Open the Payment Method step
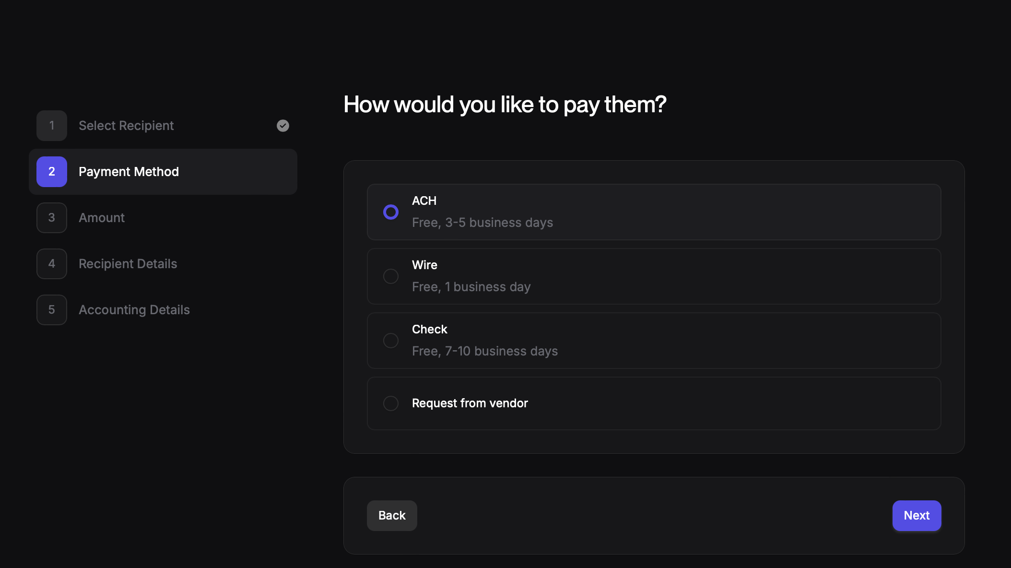This screenshot has height=568, width=1011. click(x=129, y=172)
